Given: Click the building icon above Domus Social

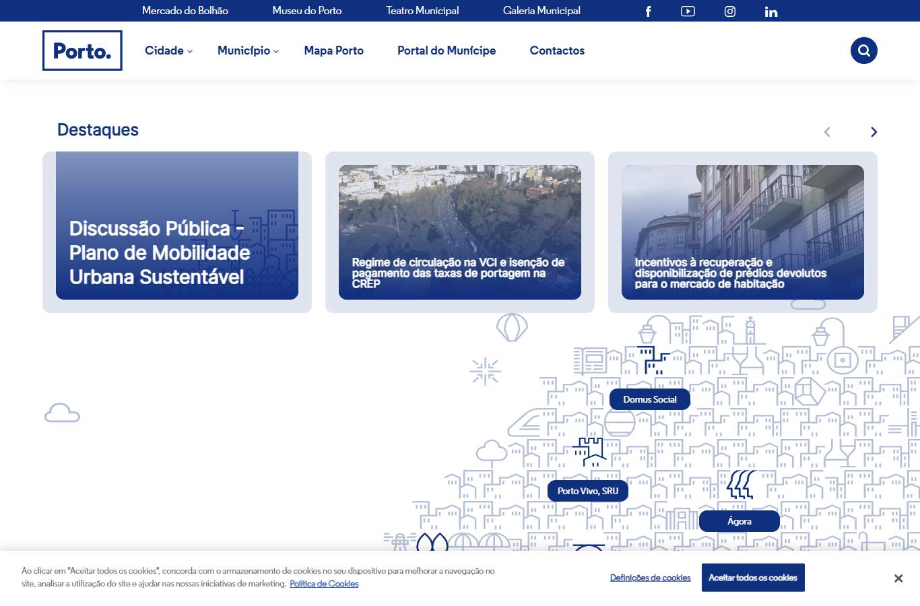Looking at the screenshot, I should (x=653, y=360).
